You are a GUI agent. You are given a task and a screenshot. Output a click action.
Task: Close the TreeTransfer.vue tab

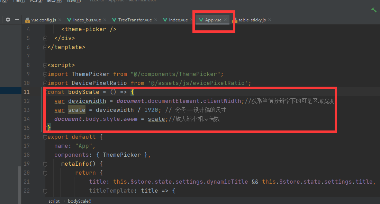point(156,20)
